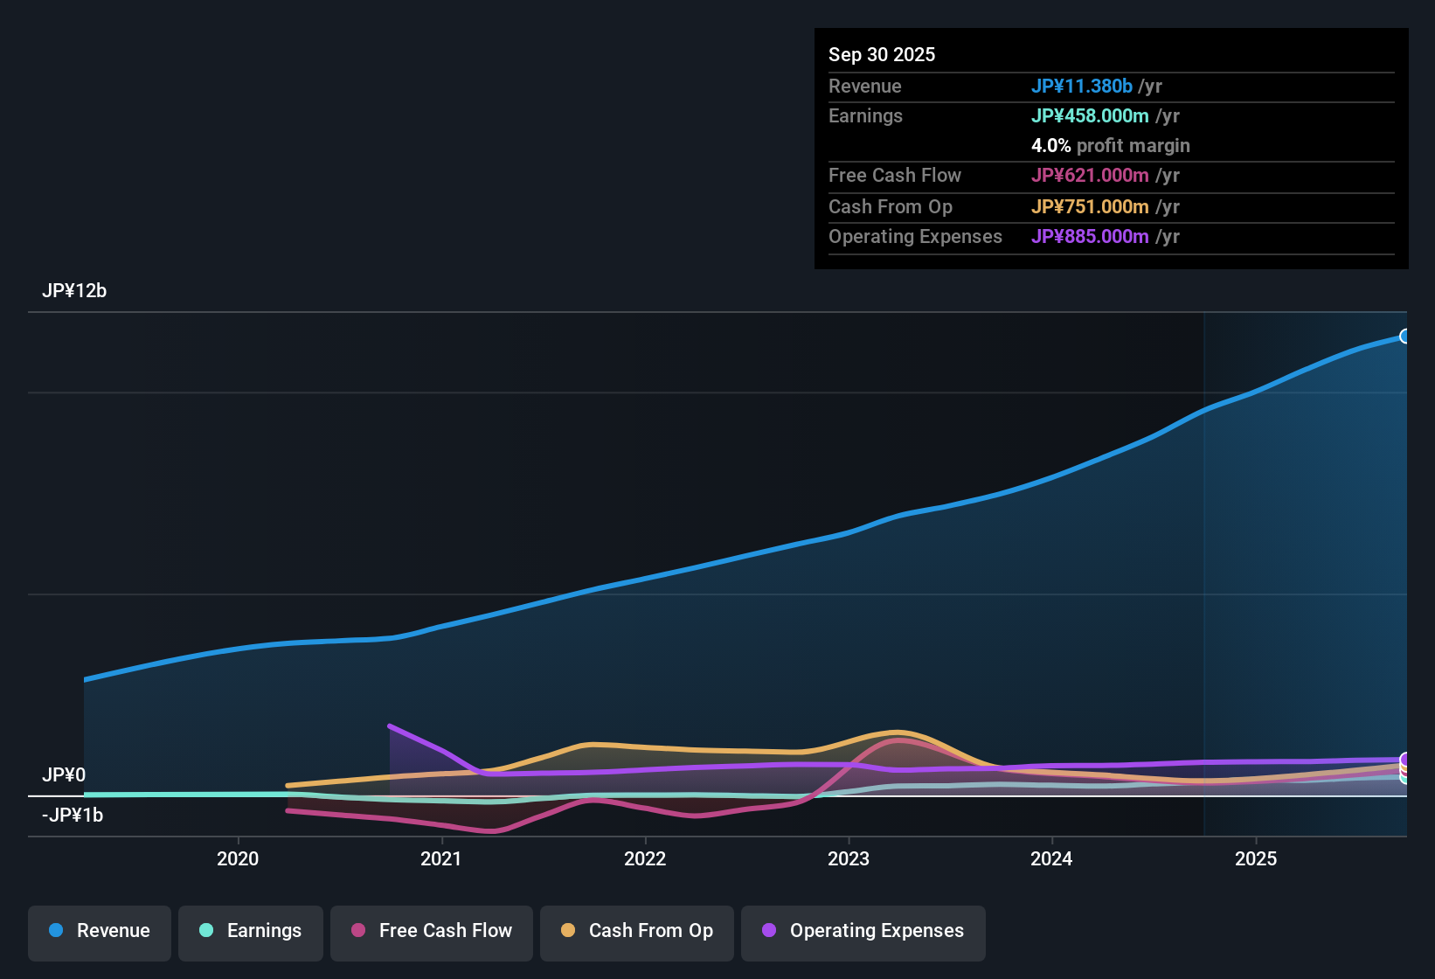1435x979 pixels.
Task: Click the -JP¥1b gridline area
Action: tap(72, 815)
